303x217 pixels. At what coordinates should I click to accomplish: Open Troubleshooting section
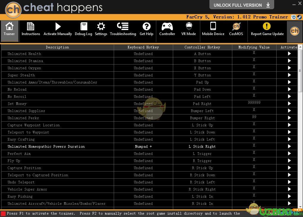pos(123,29)
